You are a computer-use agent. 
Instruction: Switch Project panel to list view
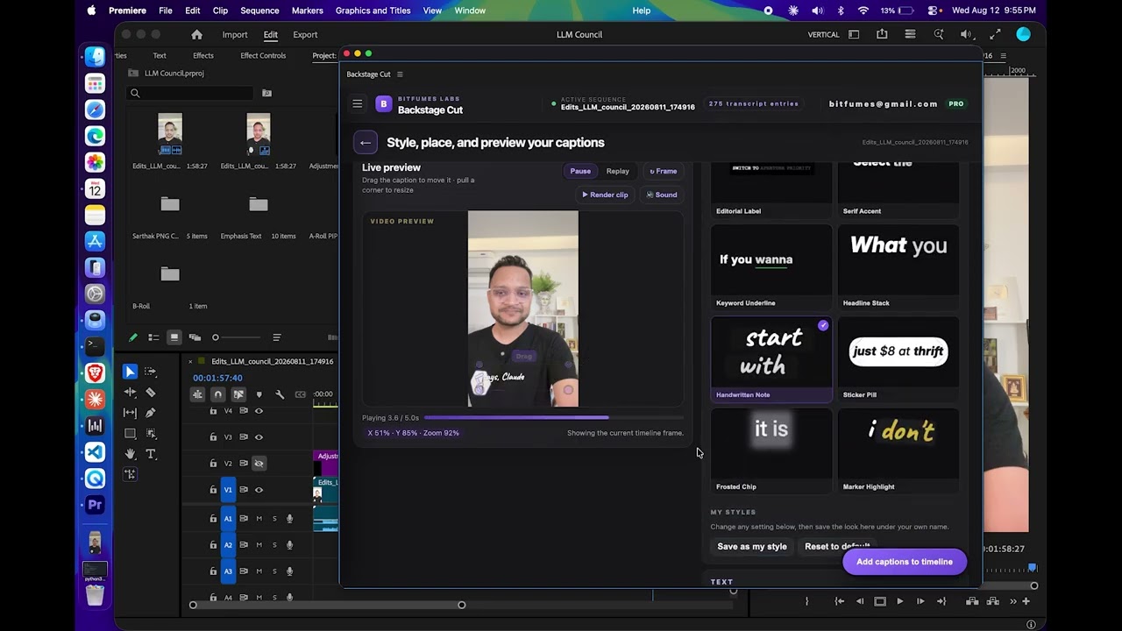point(153,337)
